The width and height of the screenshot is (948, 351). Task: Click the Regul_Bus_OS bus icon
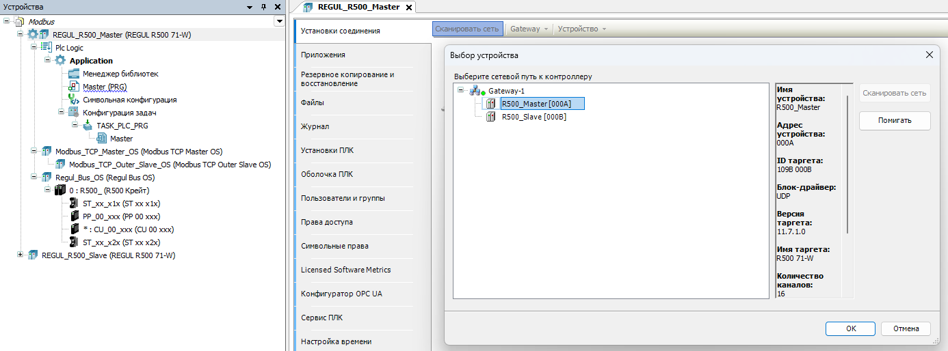click(x=47, y=178)
